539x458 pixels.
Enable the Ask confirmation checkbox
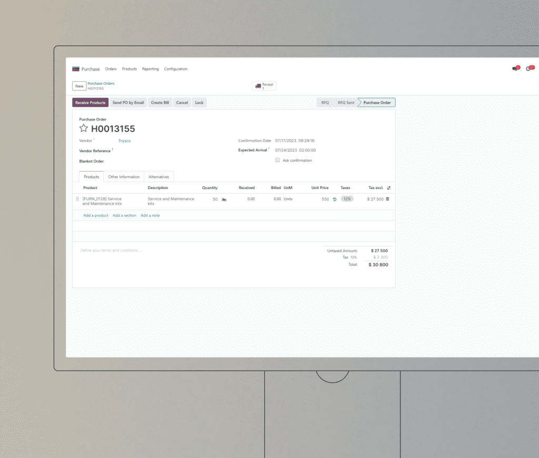pyautogui.click(x=277, y=160)
